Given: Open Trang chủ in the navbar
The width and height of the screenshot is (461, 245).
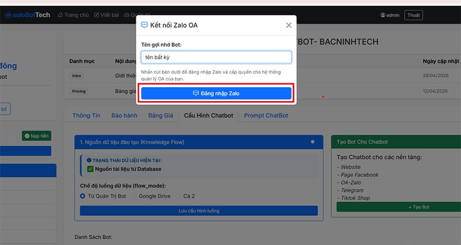Looking at the screenshot, I should [x=73, y=15].
